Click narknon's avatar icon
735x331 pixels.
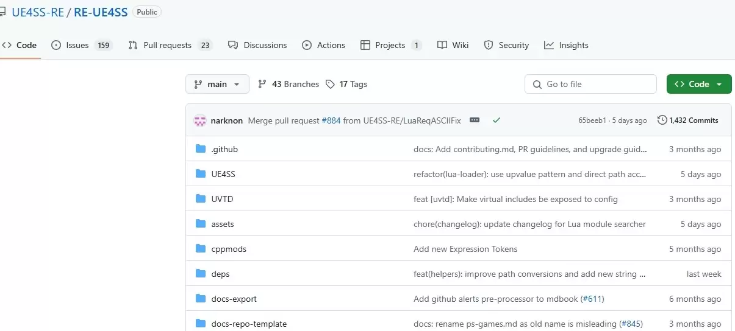pos(200,120)
